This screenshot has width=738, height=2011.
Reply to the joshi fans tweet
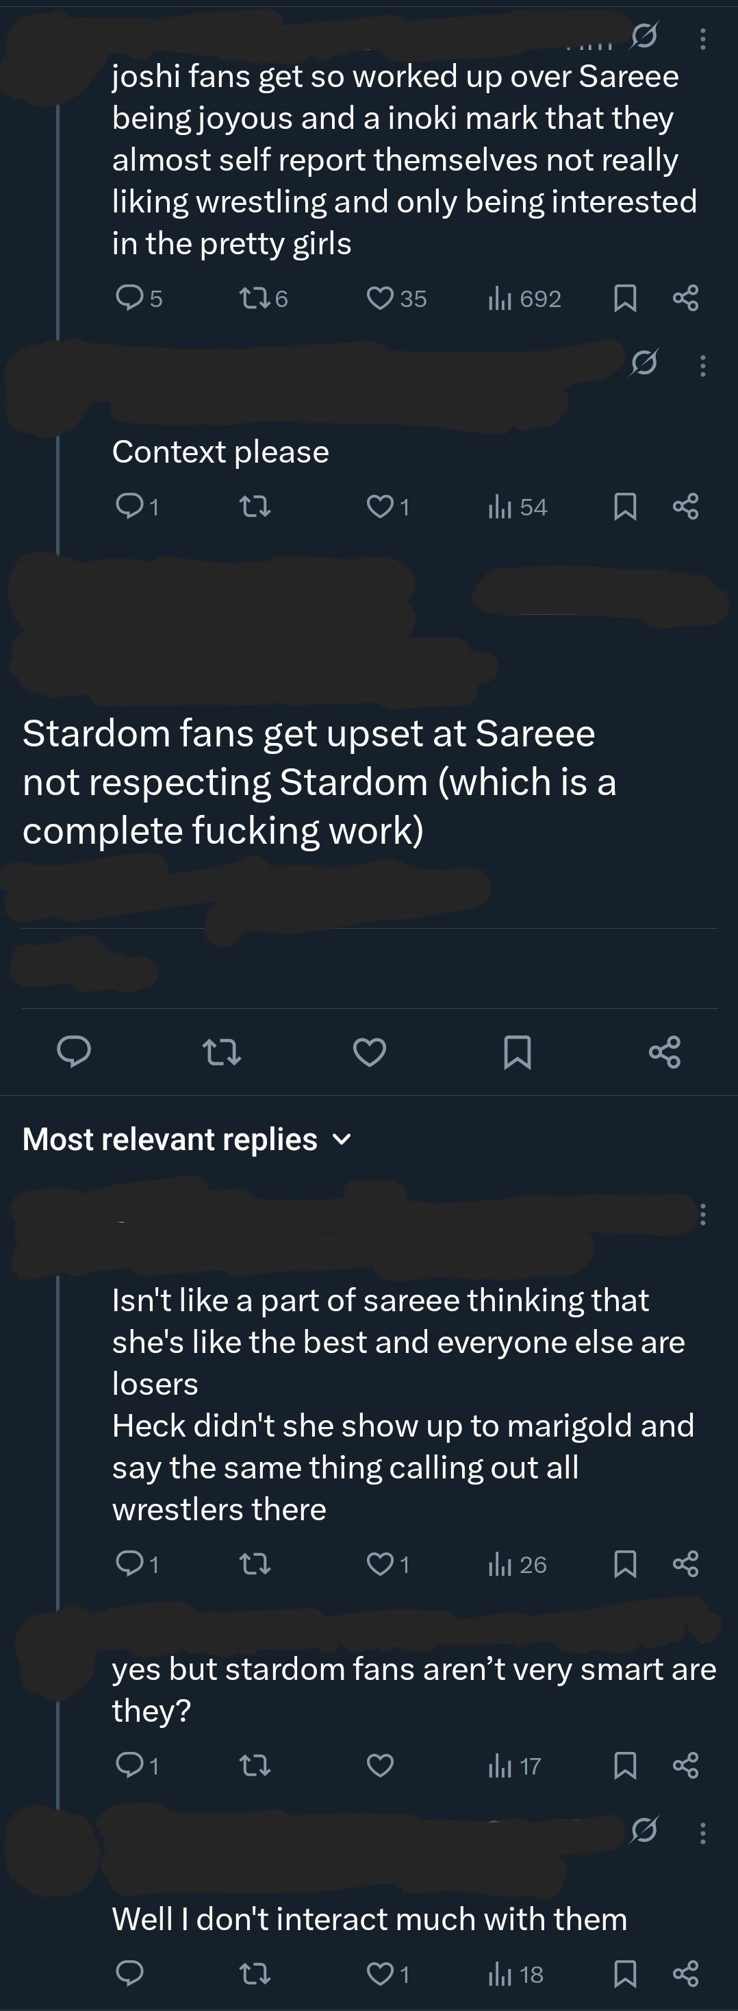129,298
